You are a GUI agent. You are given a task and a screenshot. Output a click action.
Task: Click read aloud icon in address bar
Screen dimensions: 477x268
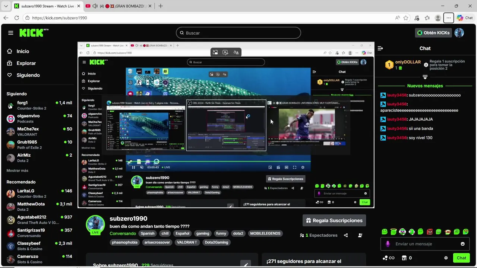pyautogui.click(x=398, y=18)
